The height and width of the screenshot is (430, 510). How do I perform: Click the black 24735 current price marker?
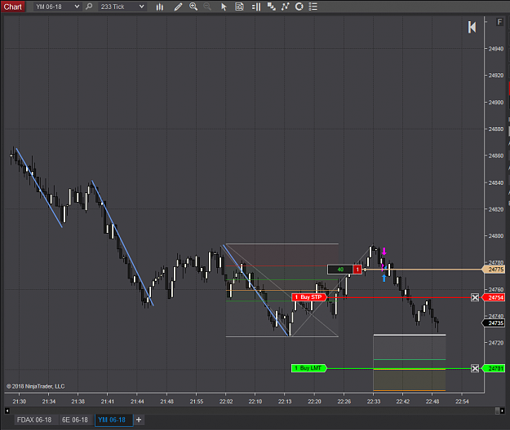(494, 322)
